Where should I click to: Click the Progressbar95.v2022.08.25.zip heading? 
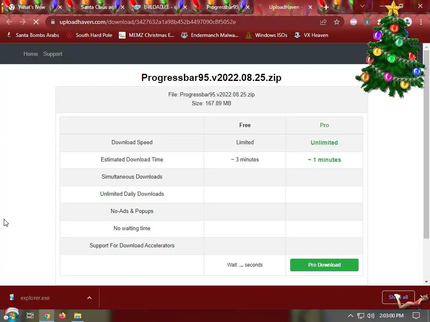tap(211, 78)
